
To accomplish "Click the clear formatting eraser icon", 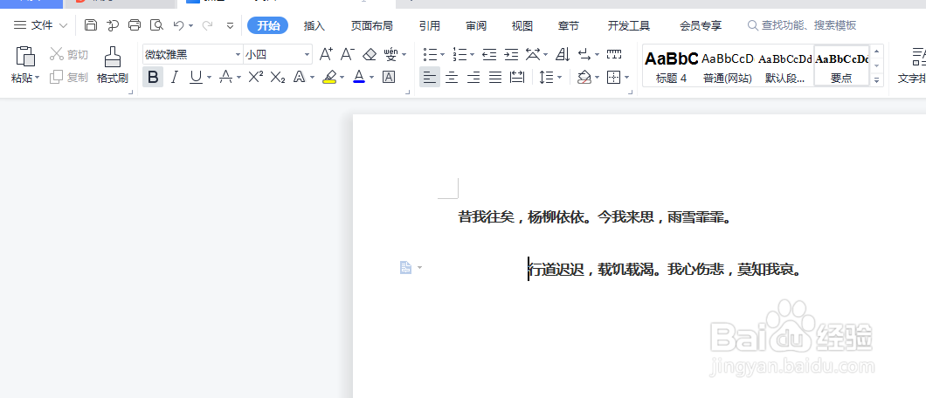I will [370, 55].
